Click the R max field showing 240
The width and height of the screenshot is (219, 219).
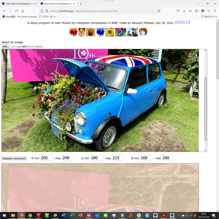68,158
